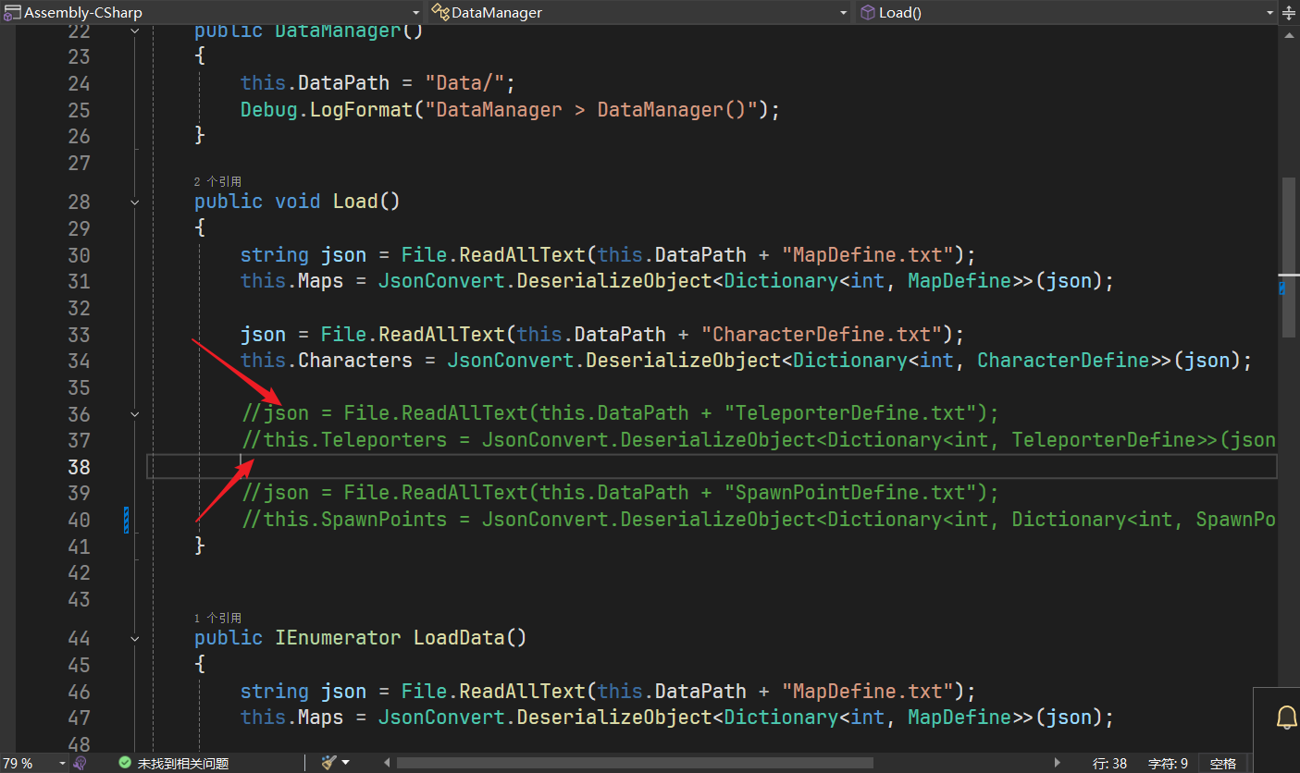Open the 79 % zoom level dropdown
1300x773 pixels.
[62, 763]
